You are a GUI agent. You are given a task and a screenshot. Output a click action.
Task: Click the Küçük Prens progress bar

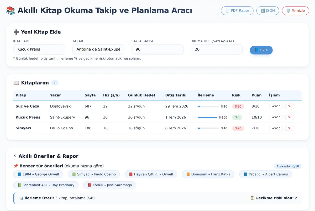point(207,118)
